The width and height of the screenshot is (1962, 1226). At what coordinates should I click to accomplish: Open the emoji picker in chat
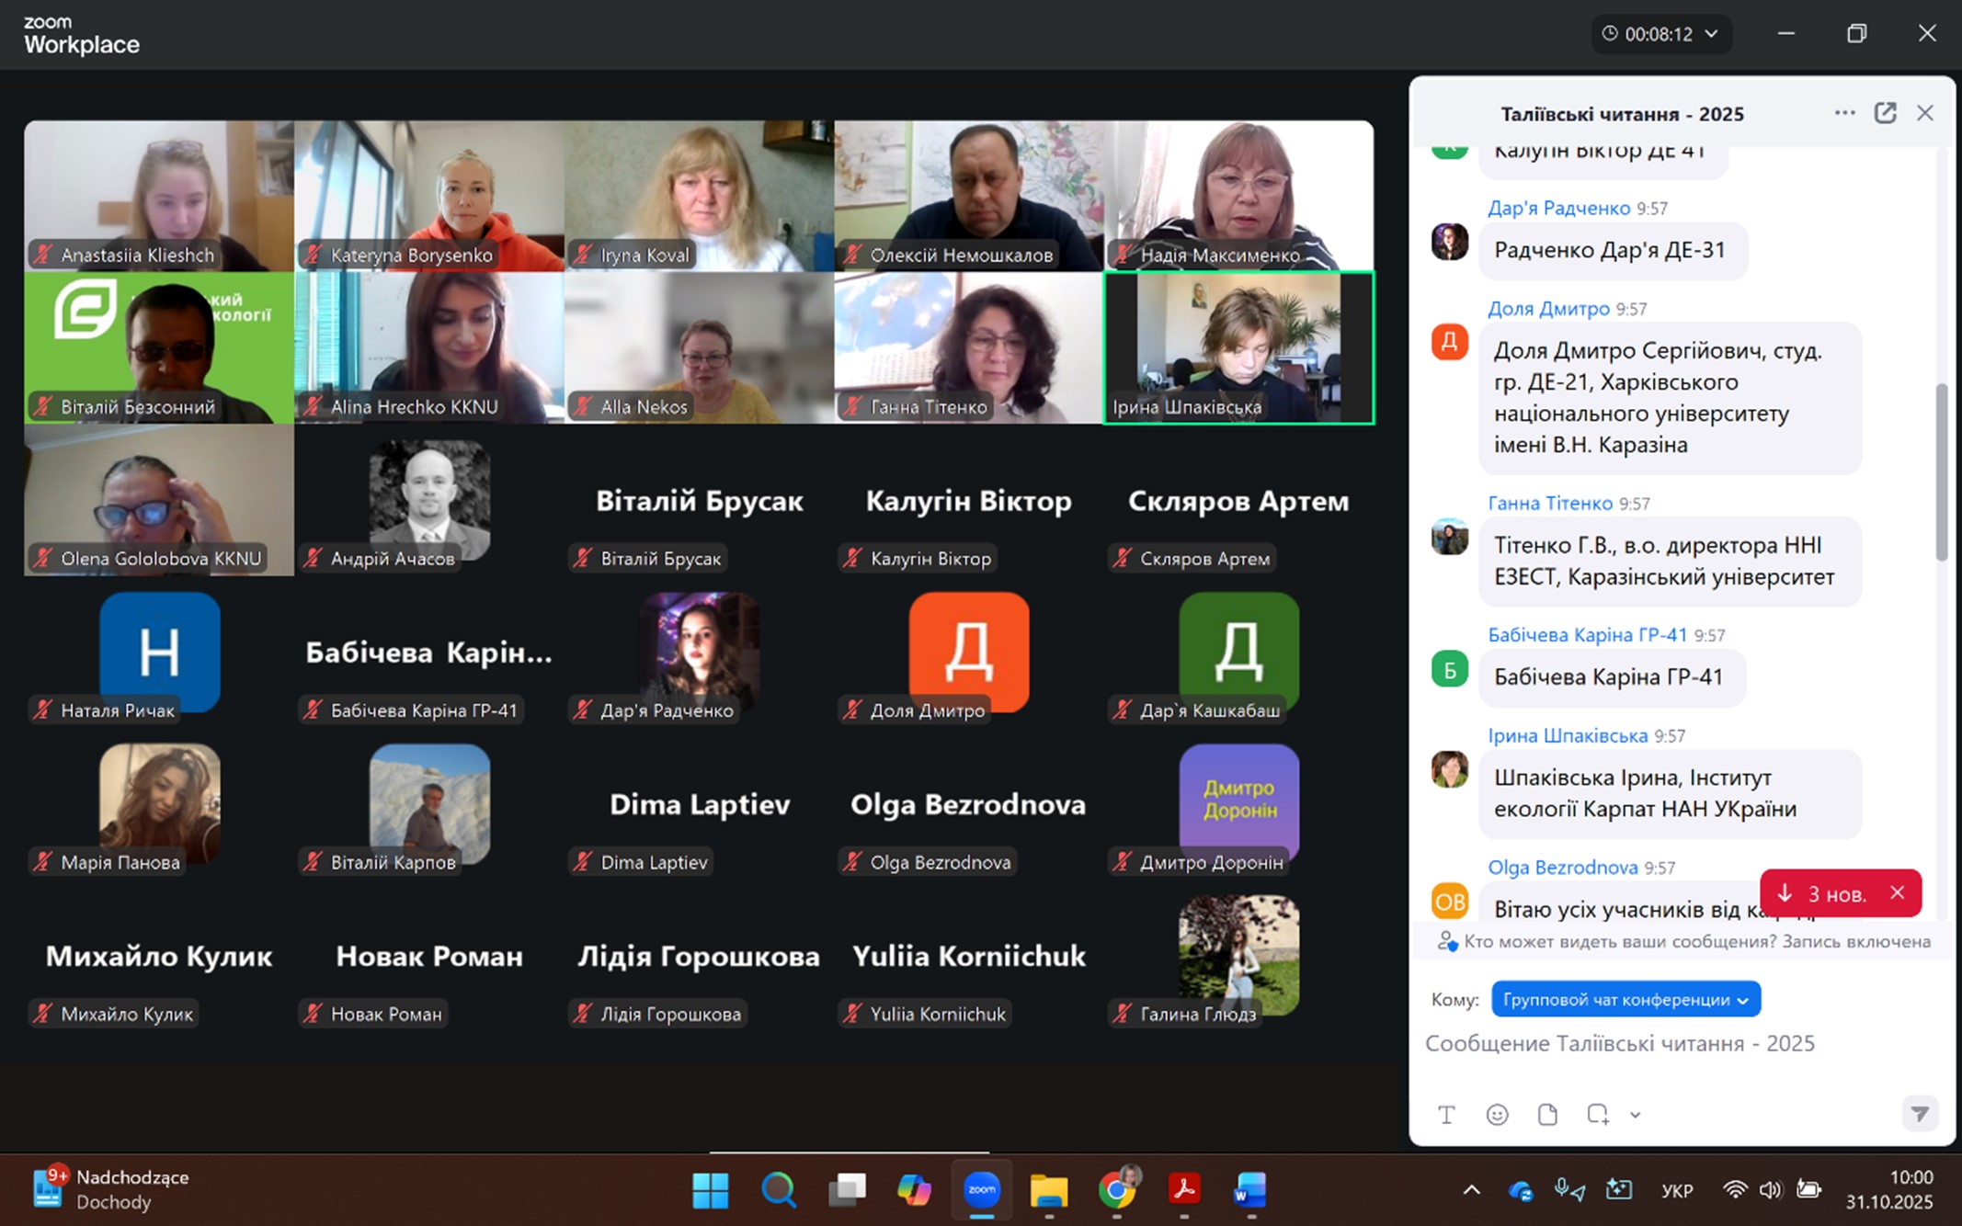1497,1115
